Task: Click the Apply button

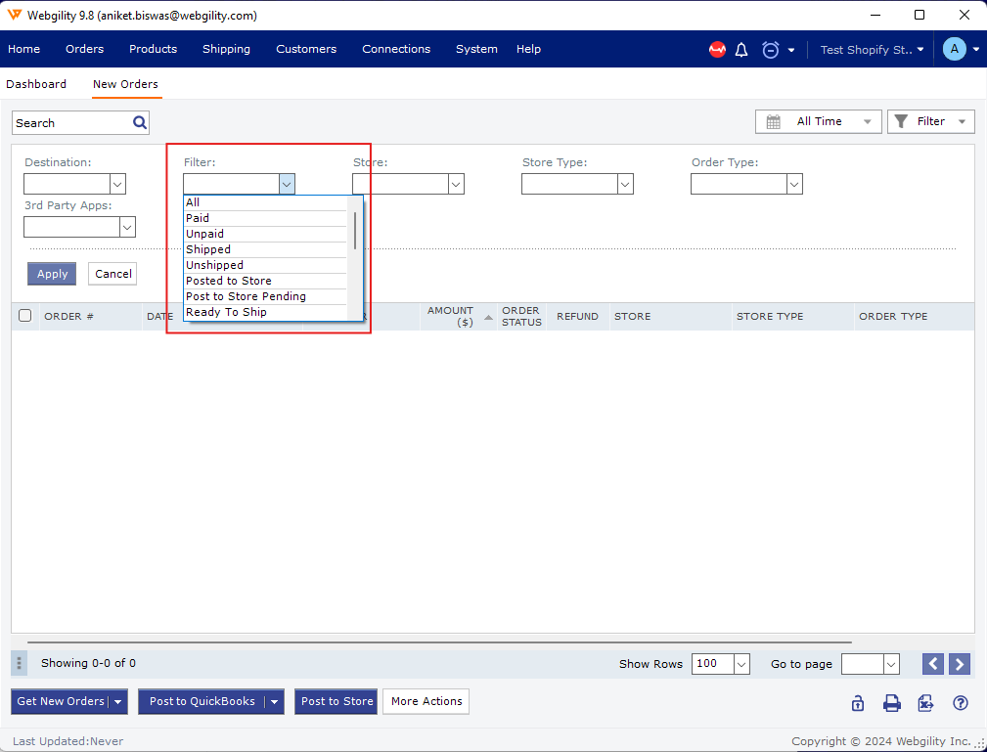Action: (x=52, y=274)
